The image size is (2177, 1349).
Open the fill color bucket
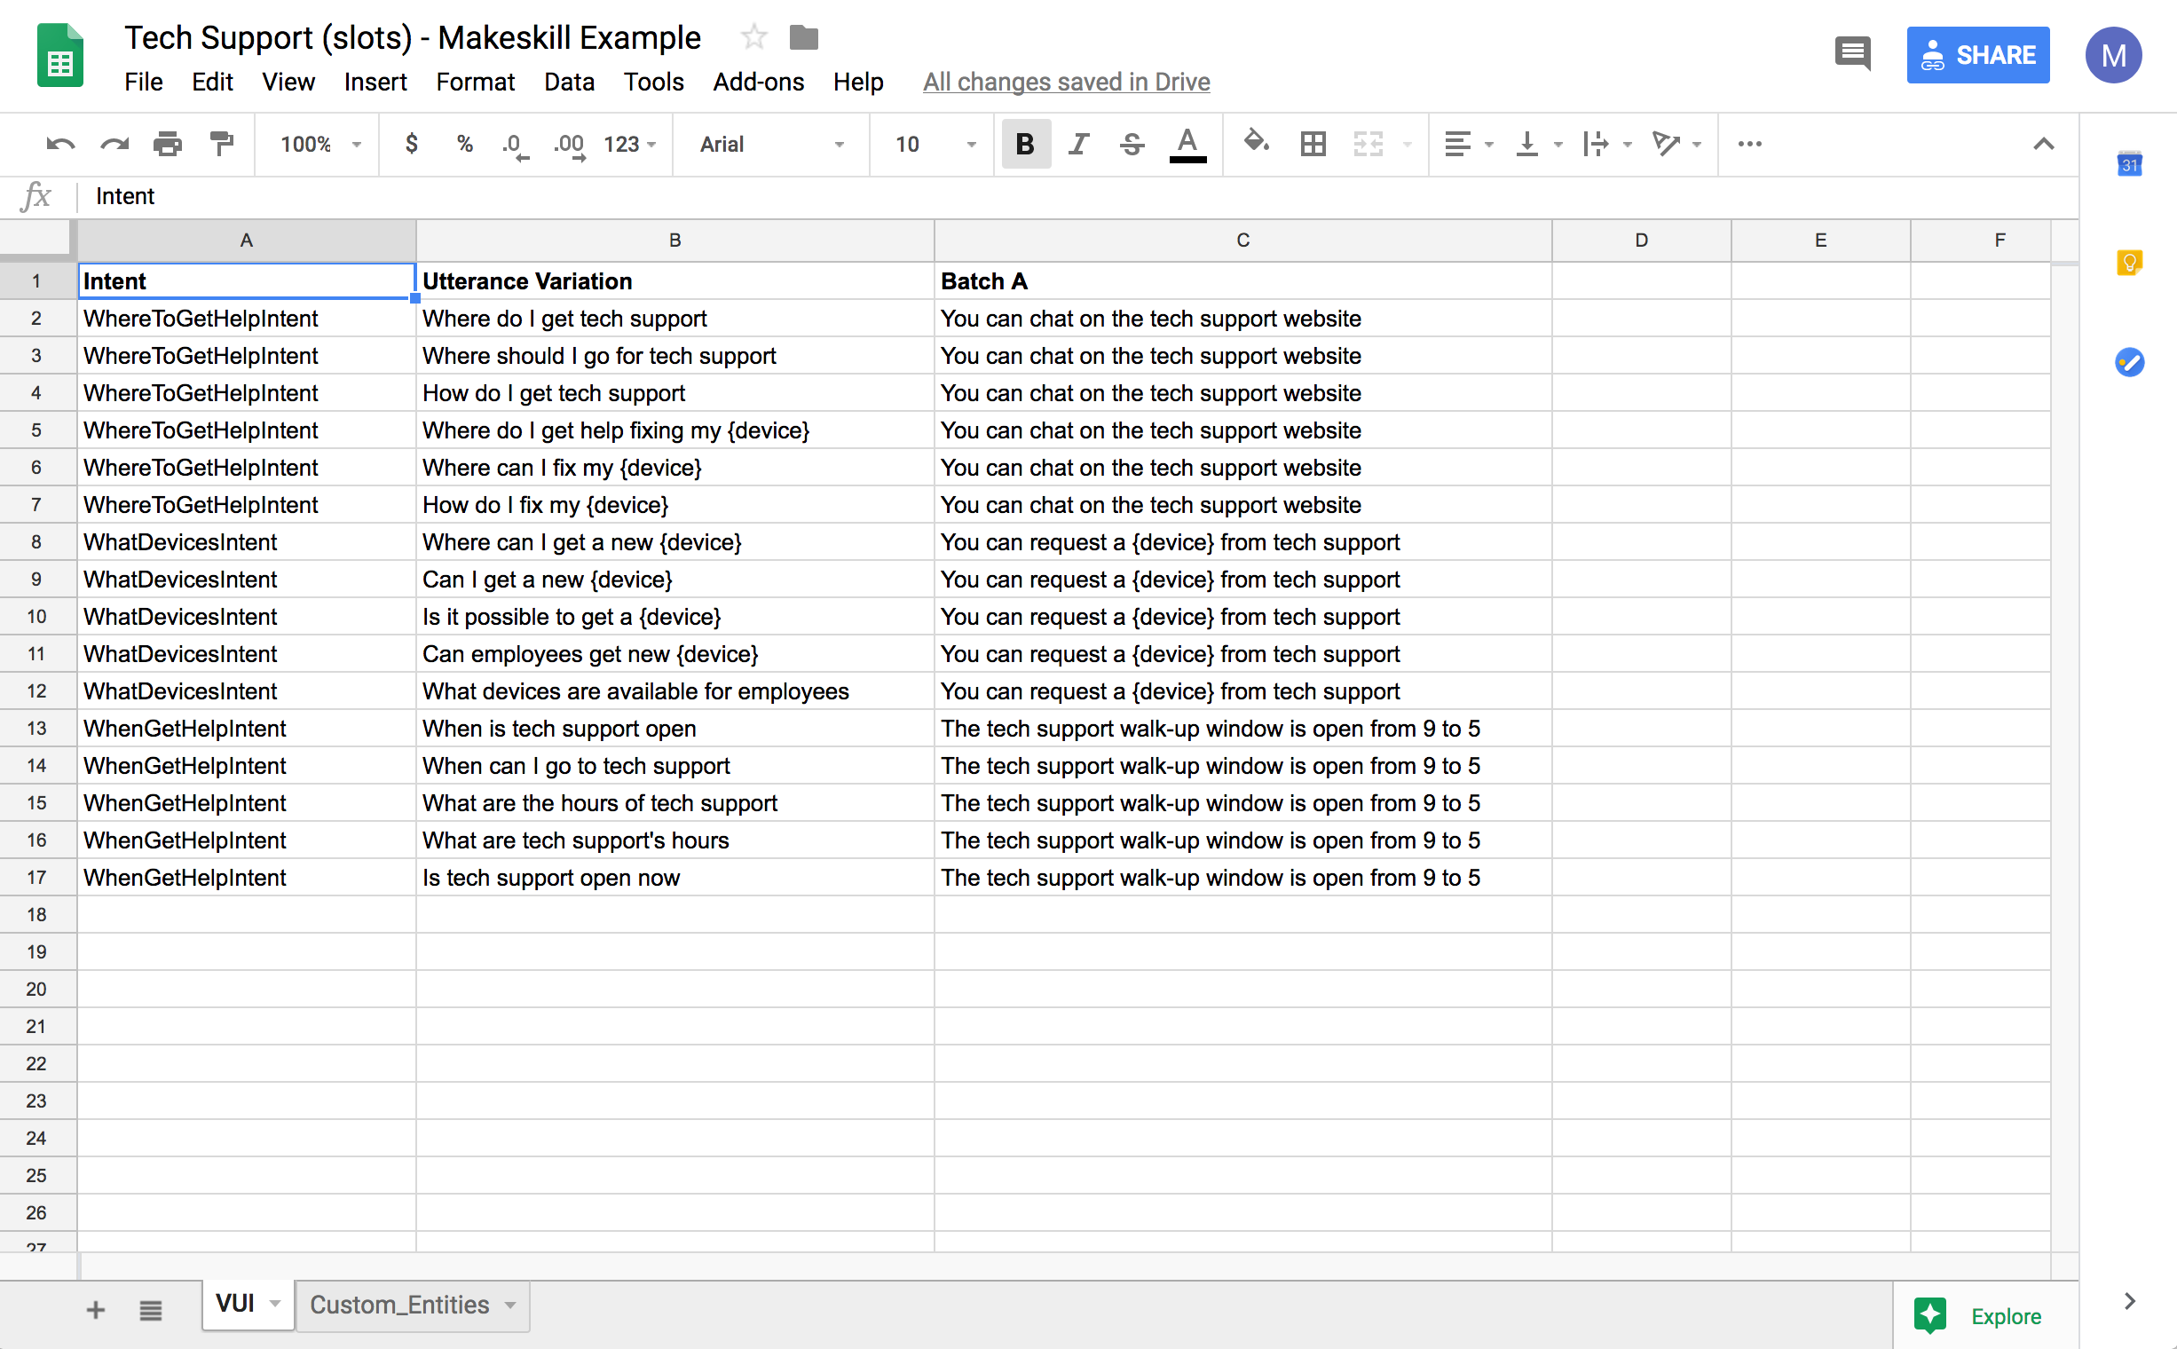click(x=1258, y=142)
